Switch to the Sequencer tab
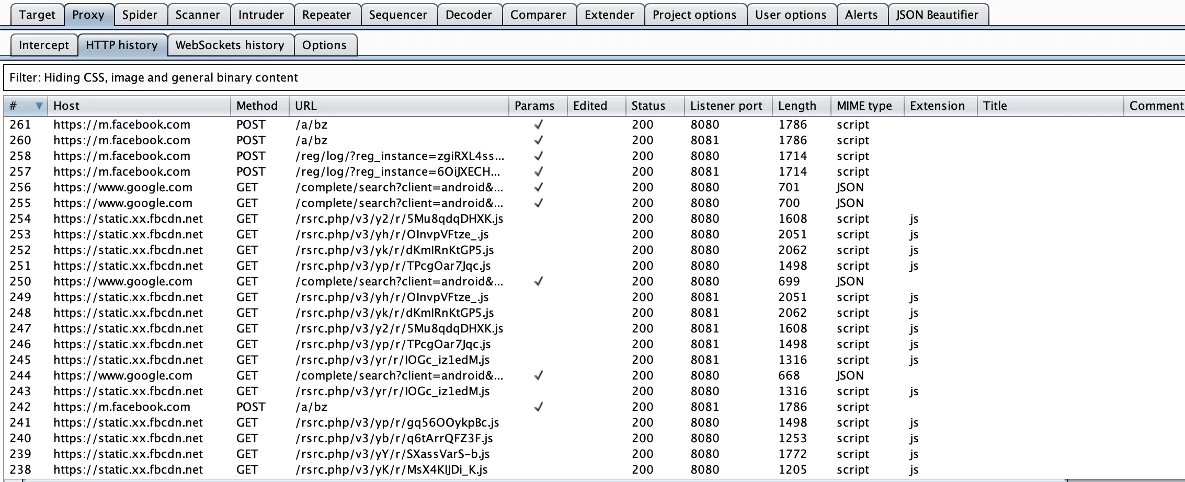1185x482 pixels. (x=398, y=15)
